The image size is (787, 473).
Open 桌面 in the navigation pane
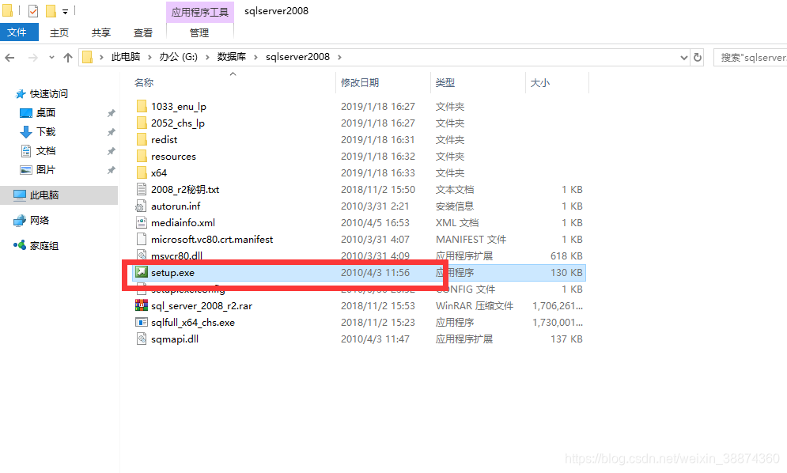(x=46, y=113)
